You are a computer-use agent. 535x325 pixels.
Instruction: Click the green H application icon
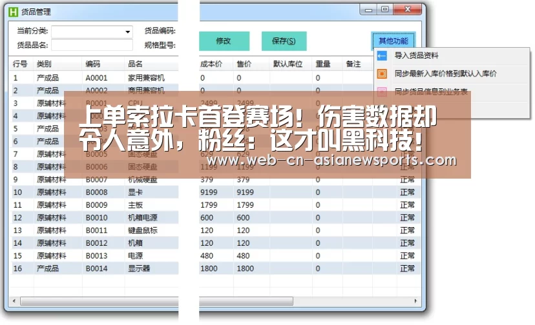click(x=13, y=12)
